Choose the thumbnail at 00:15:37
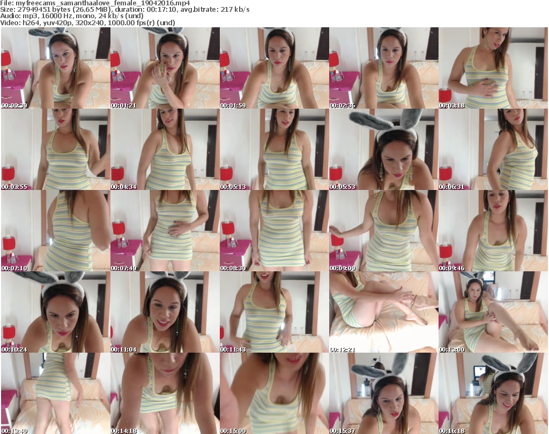This screenshot has width=549, height=434. point(384,393)
